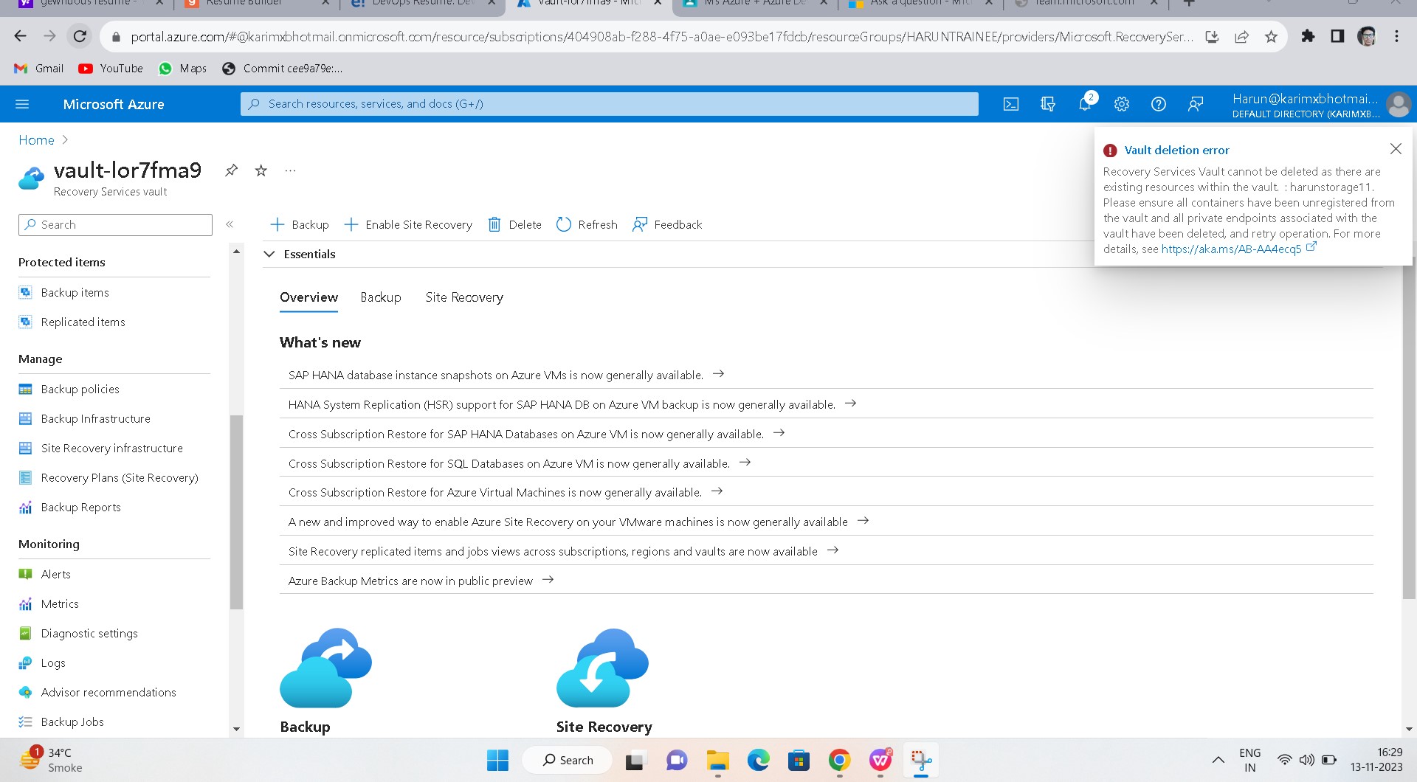Screen dimensions: 1417x782
Task: Open the help question-mark pane
Action: (x=1157, y=104)
